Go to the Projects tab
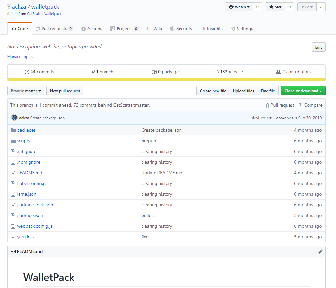The width and height of the screenshot is (336, 288). 124,29
